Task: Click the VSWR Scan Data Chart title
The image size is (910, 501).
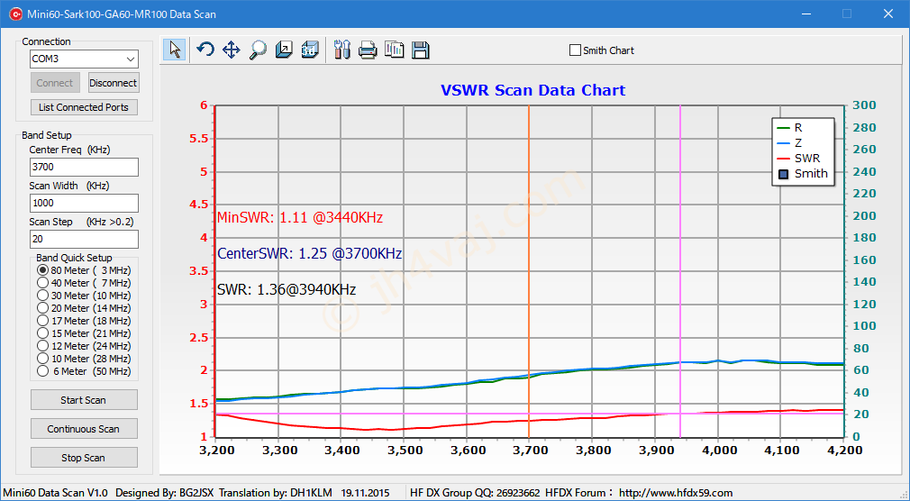Action: [x=532, y=91]
